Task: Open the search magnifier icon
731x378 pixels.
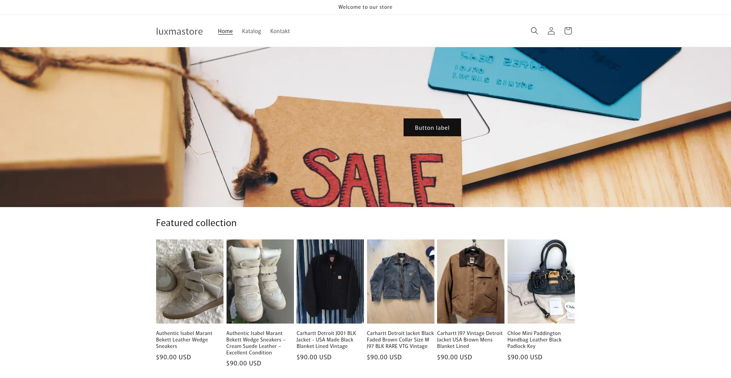Action: 534,31
